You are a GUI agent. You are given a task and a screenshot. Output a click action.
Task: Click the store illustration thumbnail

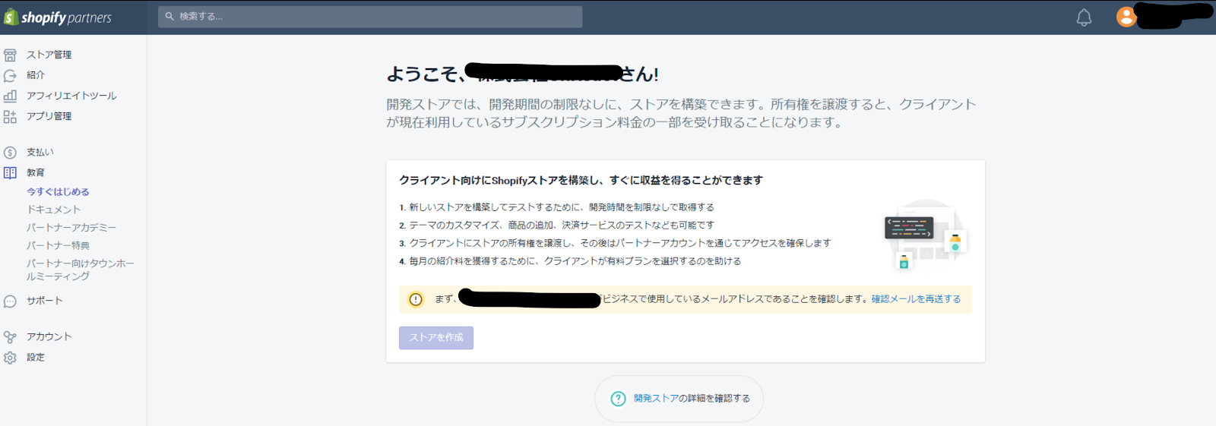[926, 234]
